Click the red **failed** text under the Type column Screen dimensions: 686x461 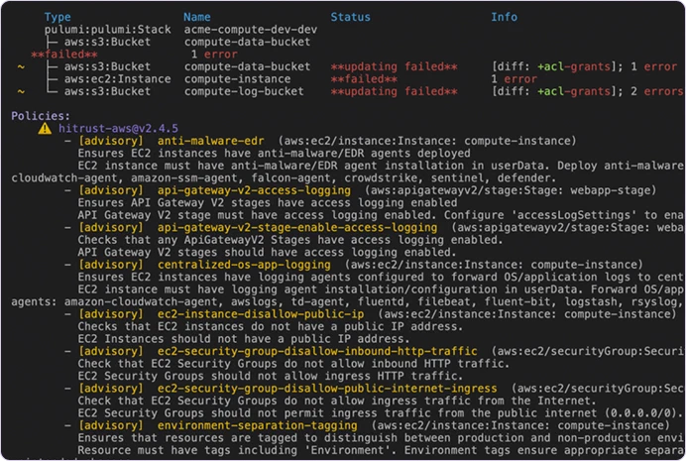pyautogui.click(x=63, y=55)
